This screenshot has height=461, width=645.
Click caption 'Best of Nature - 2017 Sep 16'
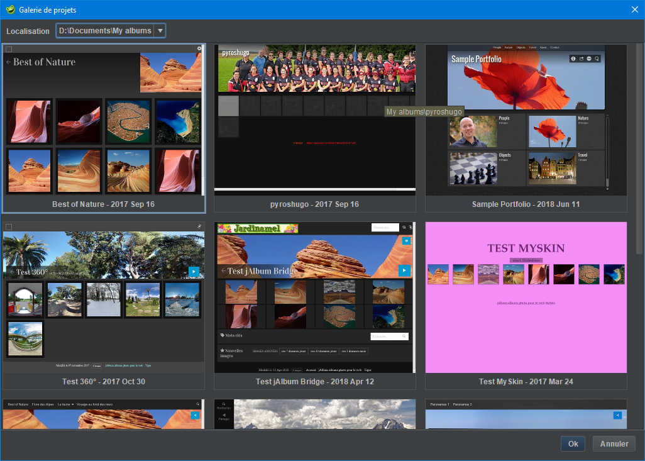103,204
